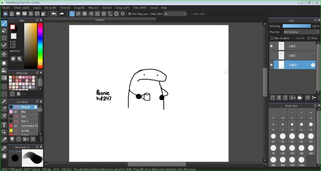
Task: Click the horizontal canvas scrollbar
Action: [x=157, y=164]
